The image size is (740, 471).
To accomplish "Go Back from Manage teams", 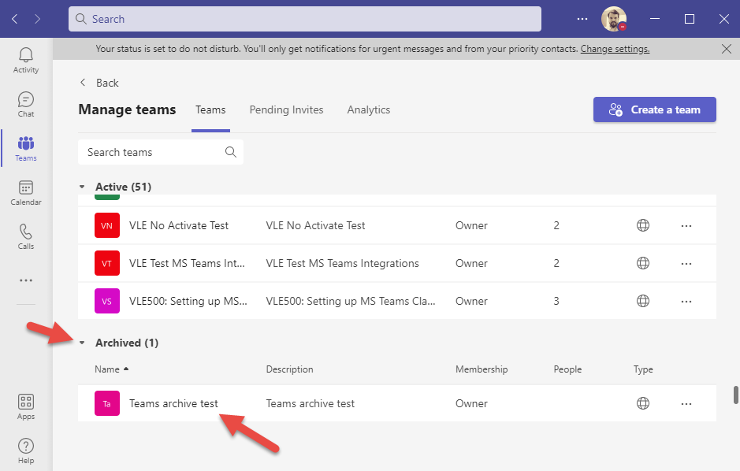I will pyautogui.click(x=99, y=83).
